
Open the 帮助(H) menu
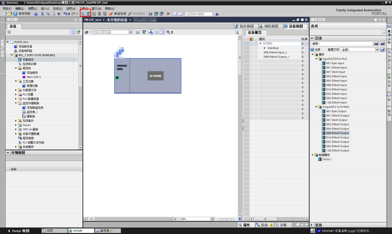(x=110, y=9)
